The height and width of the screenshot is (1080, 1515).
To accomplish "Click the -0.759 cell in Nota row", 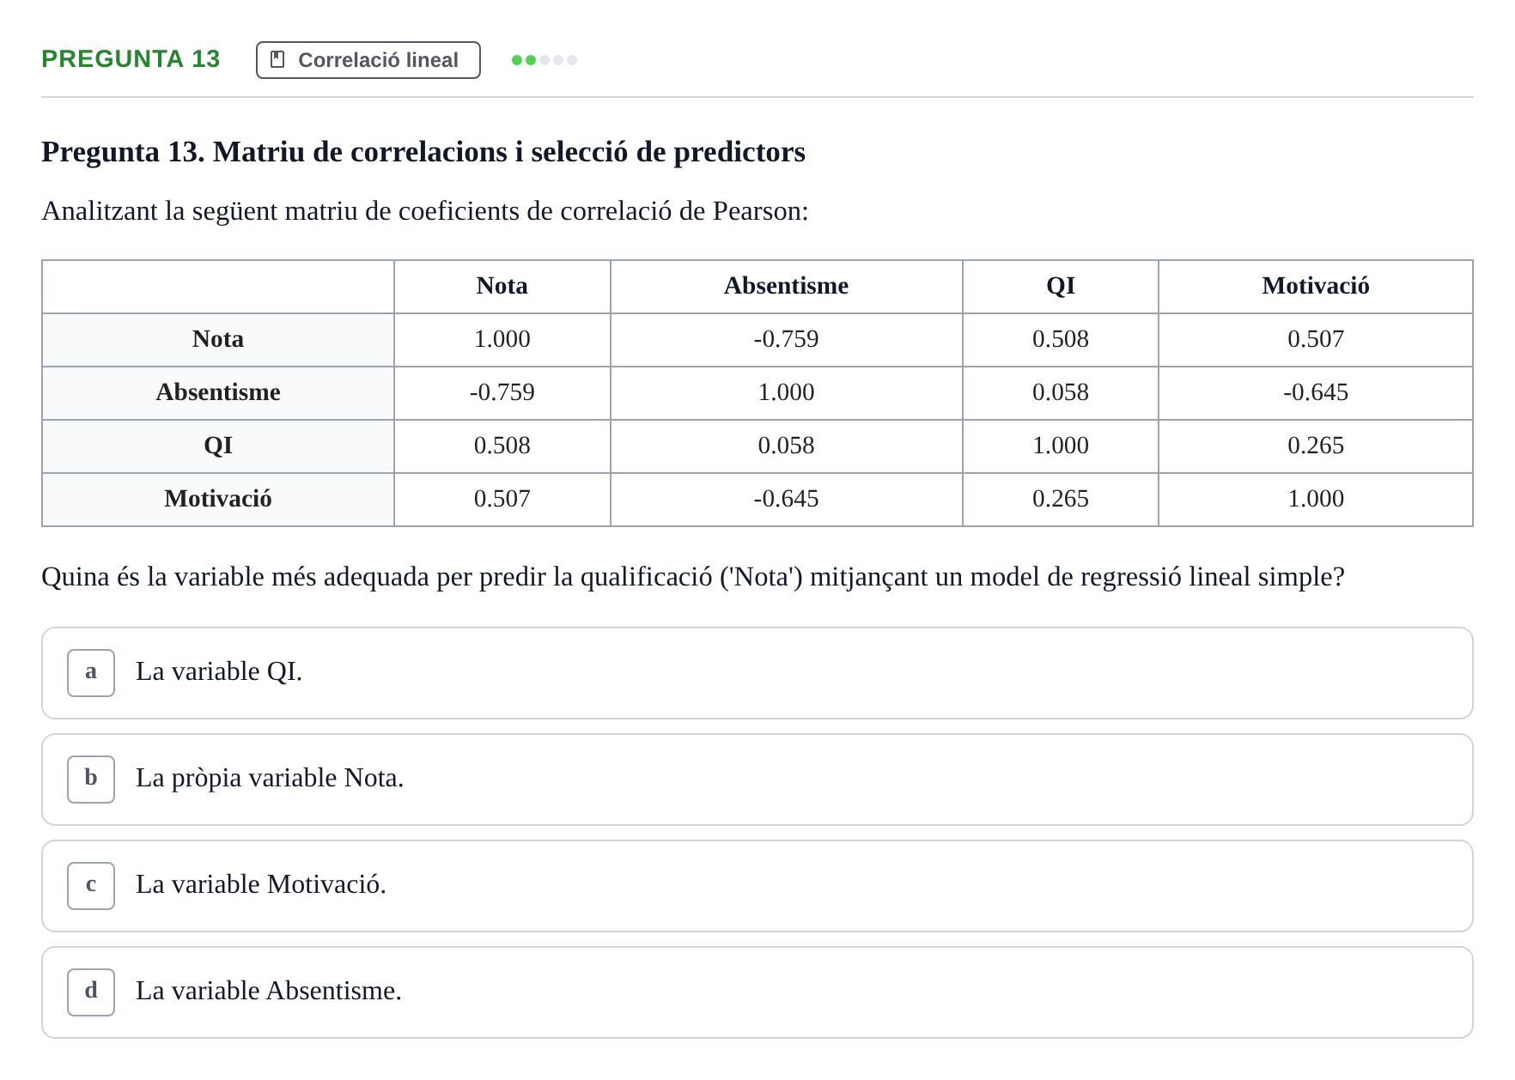I will point(786,340).
